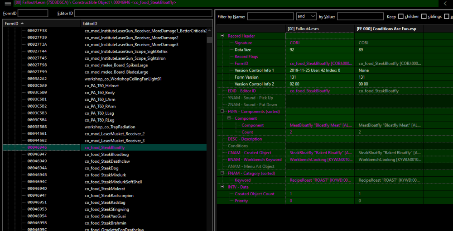This screenshot has height=231, width=453.
Task: Click the Record Flags row label
Action: click(x=246, y=57)
